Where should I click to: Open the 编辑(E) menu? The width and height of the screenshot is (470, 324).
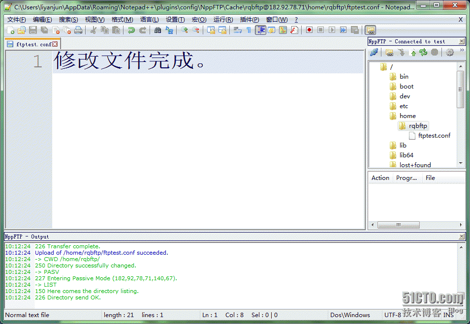point(42,20)
